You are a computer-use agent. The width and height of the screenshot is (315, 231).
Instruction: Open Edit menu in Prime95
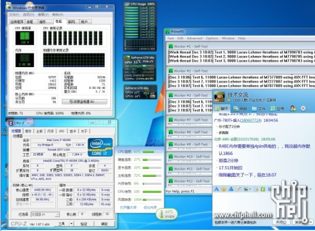(180, 38)
